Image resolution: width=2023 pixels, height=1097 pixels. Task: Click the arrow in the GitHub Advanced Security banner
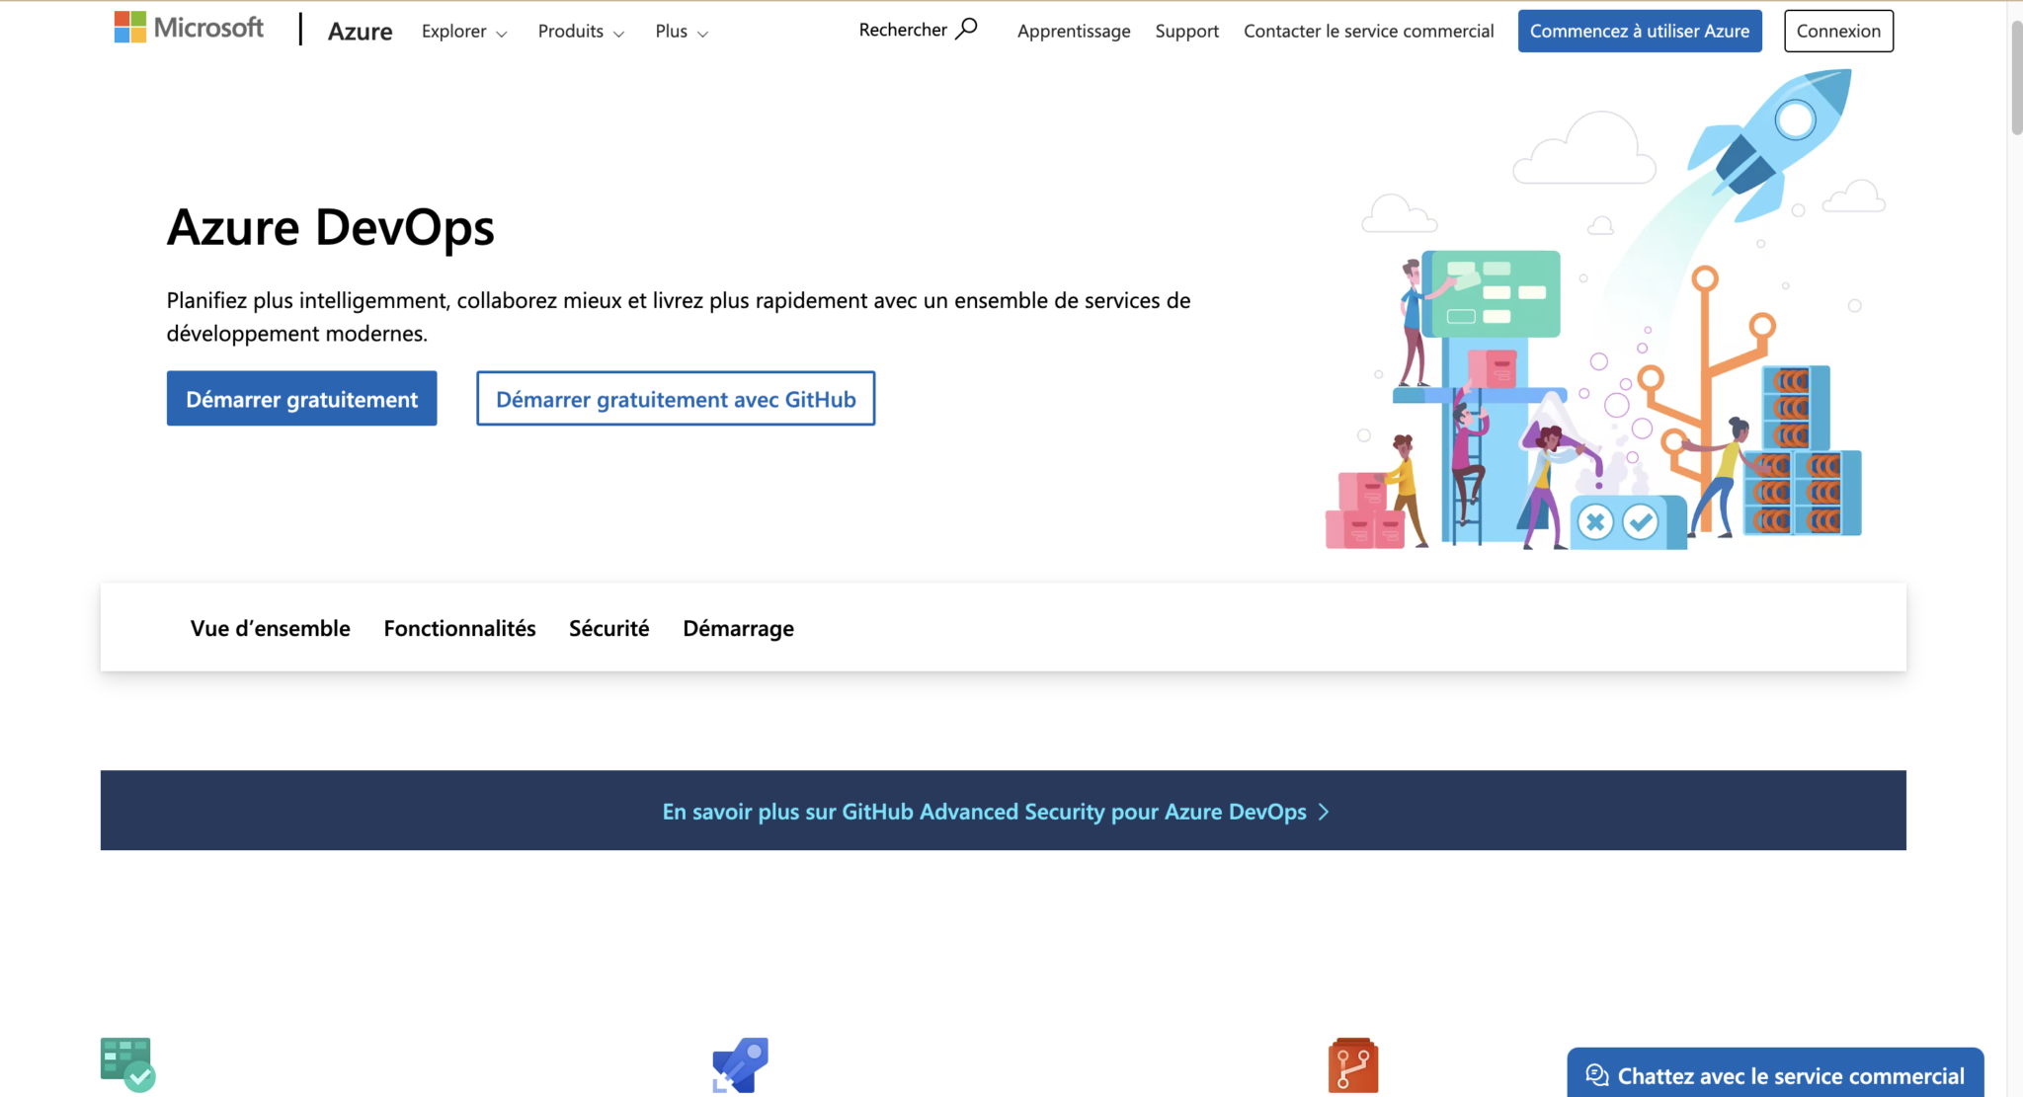coord(1326,811)
